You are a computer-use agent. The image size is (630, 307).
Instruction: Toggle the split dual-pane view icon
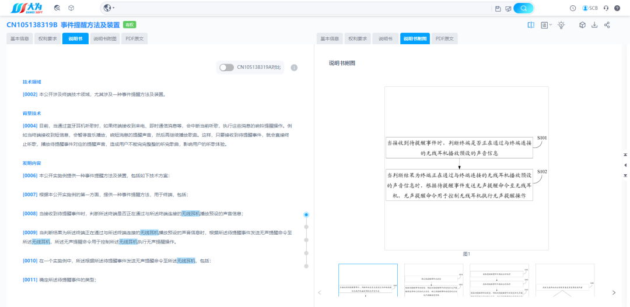[531, 25]
